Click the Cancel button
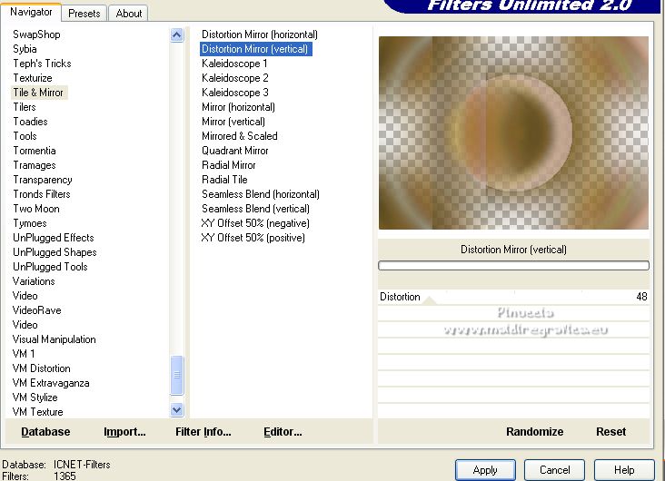The height and width of the screenshot is (481, 665). coord(554,470)
